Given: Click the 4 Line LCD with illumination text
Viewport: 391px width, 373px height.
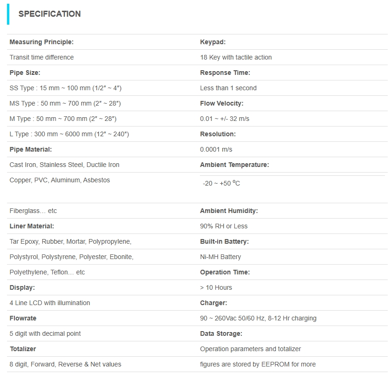Looking at the screenshot, I should (50, 303).
